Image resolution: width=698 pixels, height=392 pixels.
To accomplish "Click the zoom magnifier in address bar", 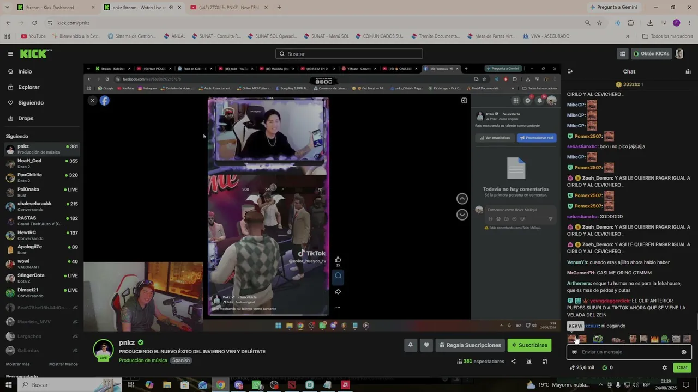I will point(587,23).
